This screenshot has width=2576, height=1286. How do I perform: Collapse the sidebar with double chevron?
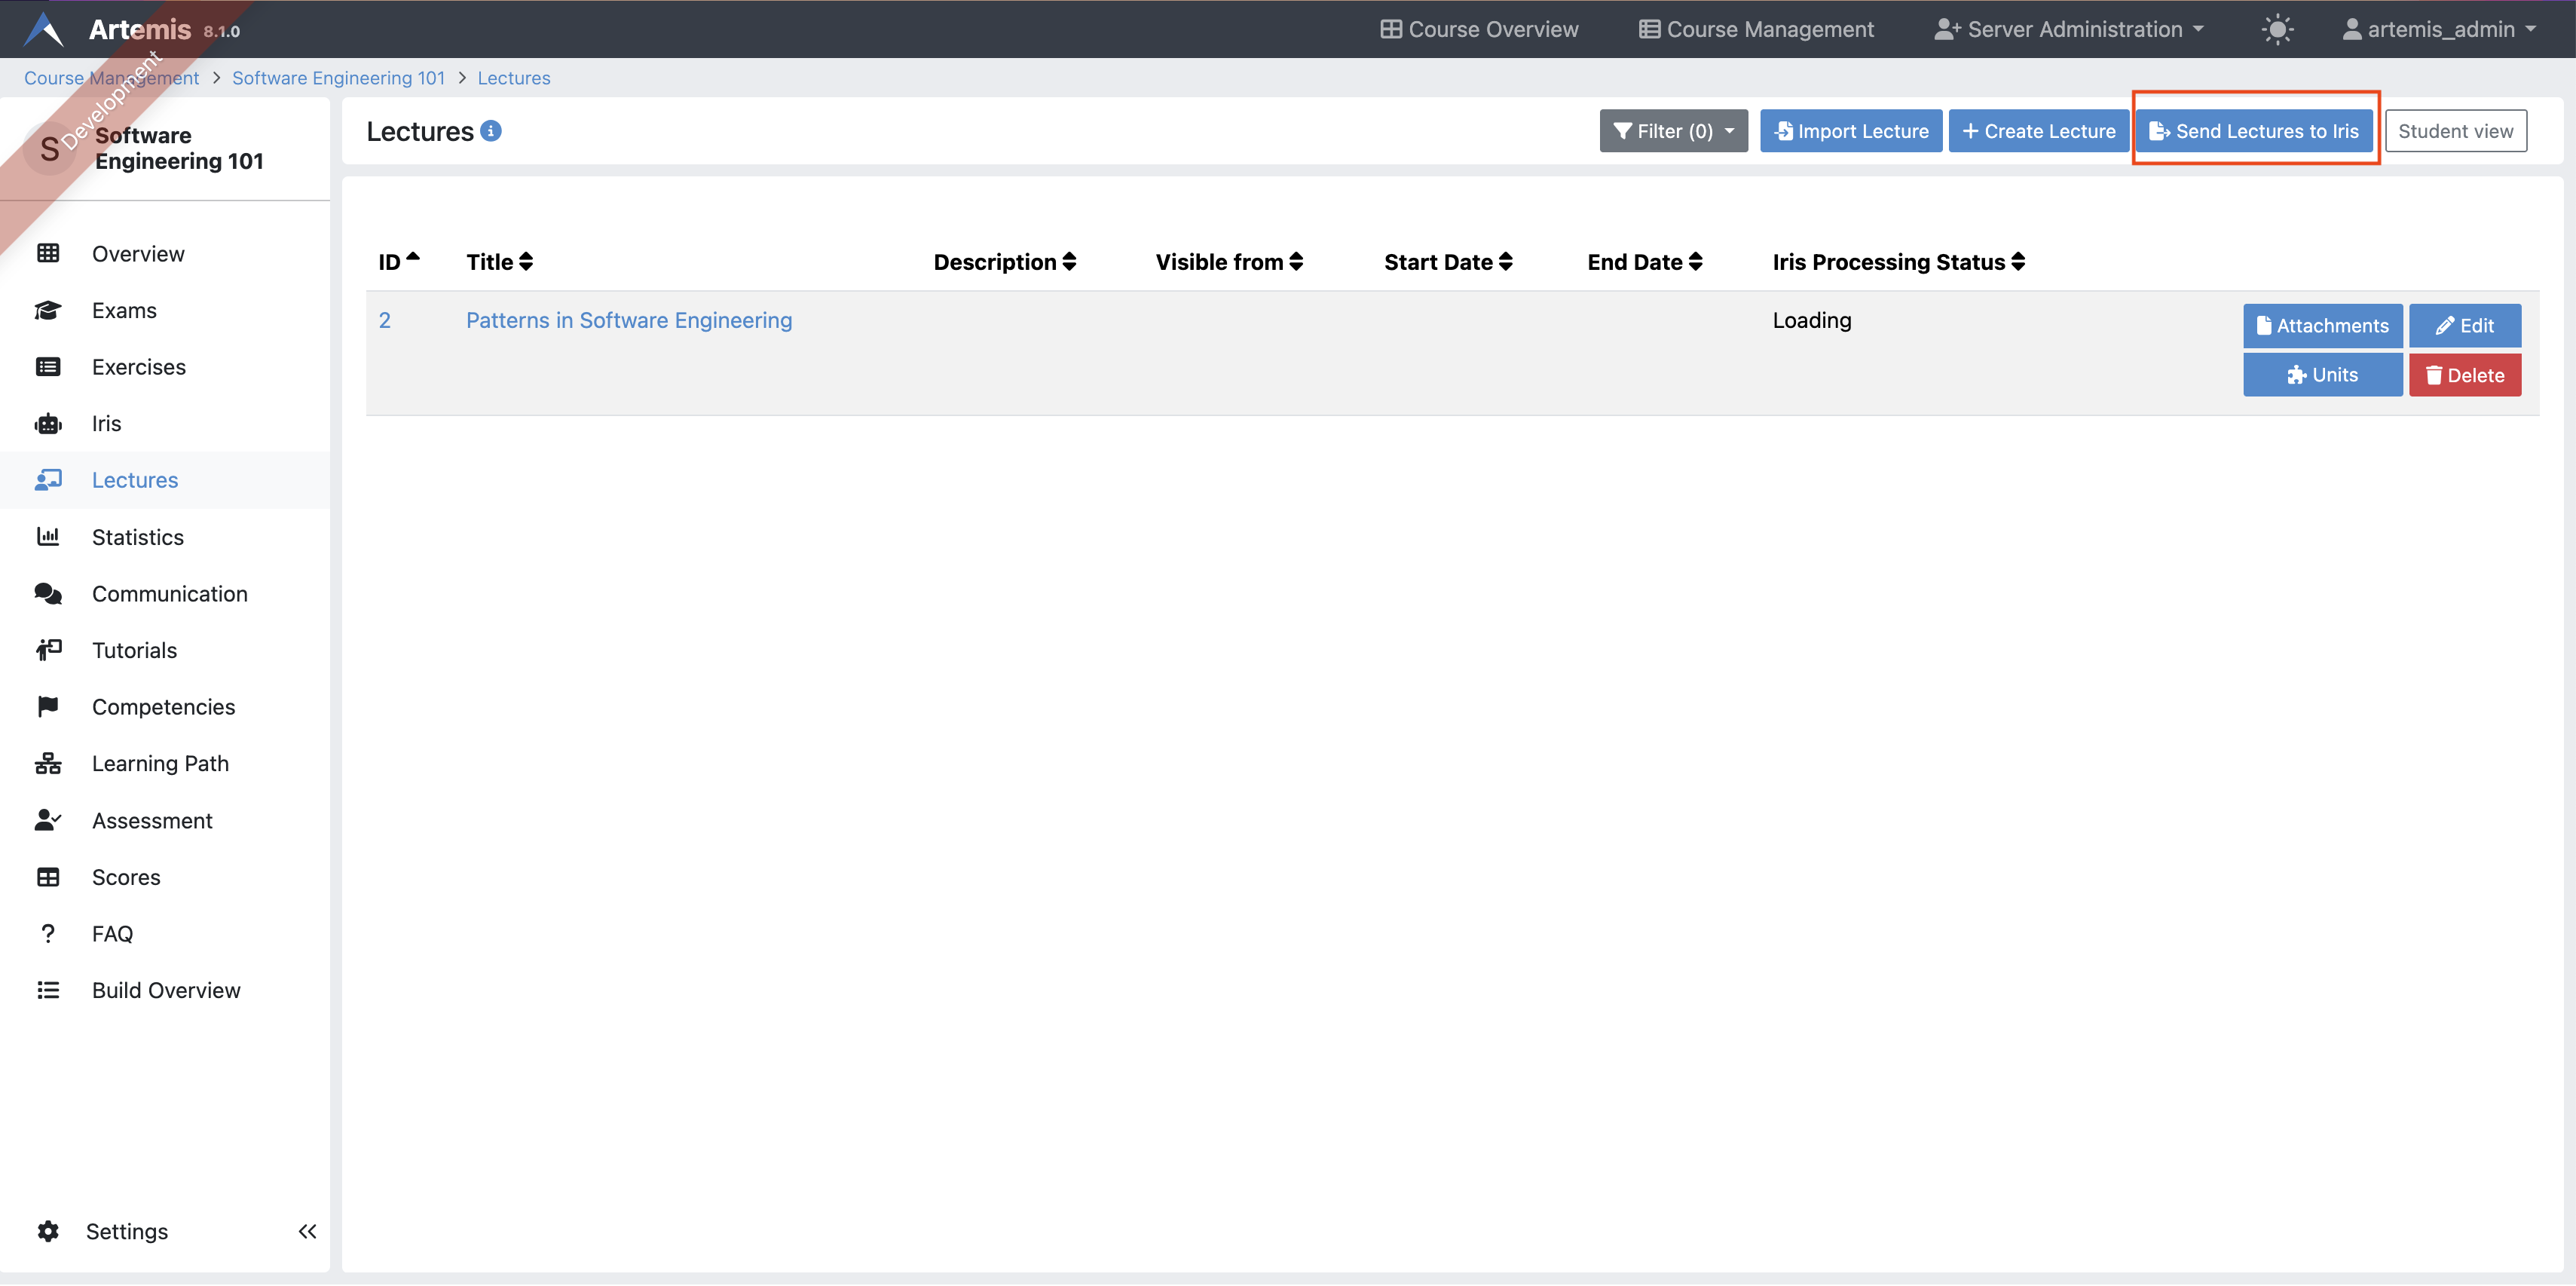[x=307, y=1232]
